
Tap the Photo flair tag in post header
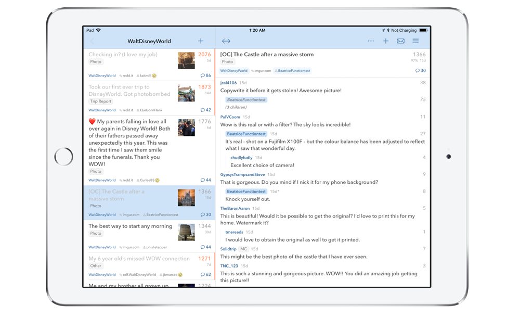227,62
